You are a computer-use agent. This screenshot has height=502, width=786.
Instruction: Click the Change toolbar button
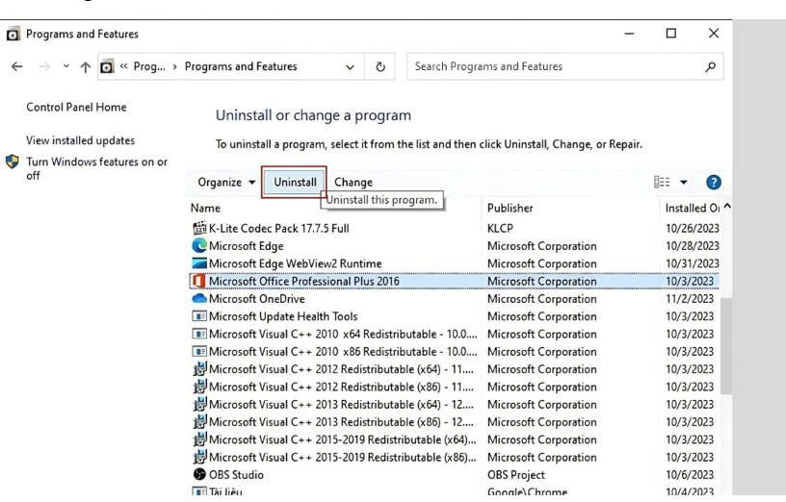[x=354, y=182]
